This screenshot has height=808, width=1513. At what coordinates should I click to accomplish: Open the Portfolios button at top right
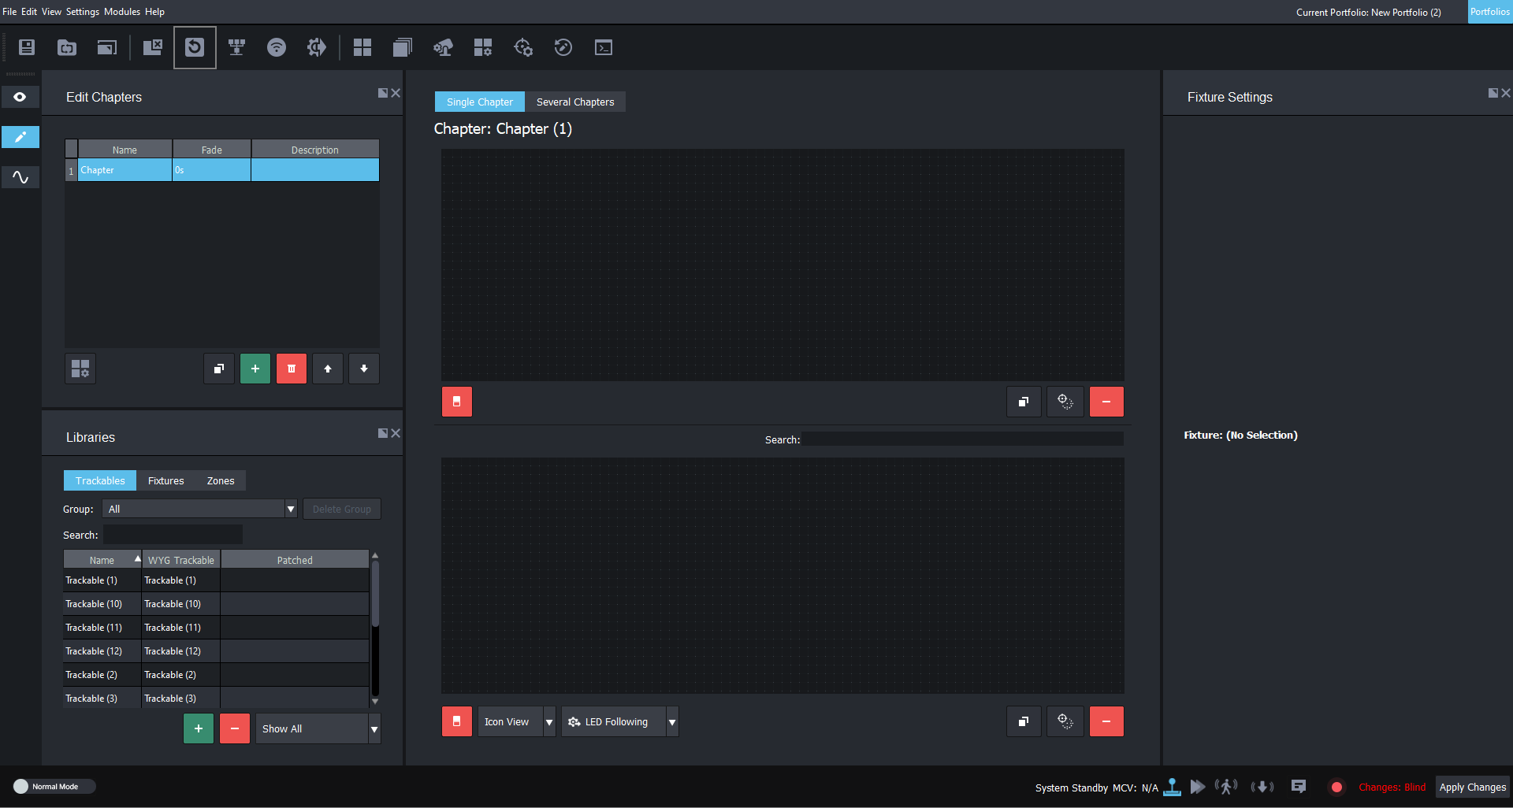[1489, 12]
